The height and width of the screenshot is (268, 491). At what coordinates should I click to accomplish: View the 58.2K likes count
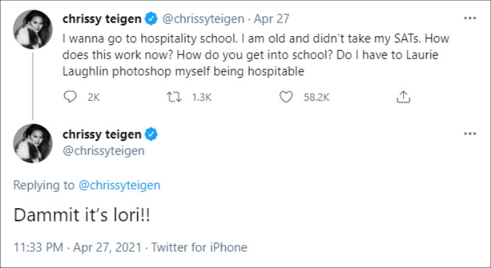(316, 97)
